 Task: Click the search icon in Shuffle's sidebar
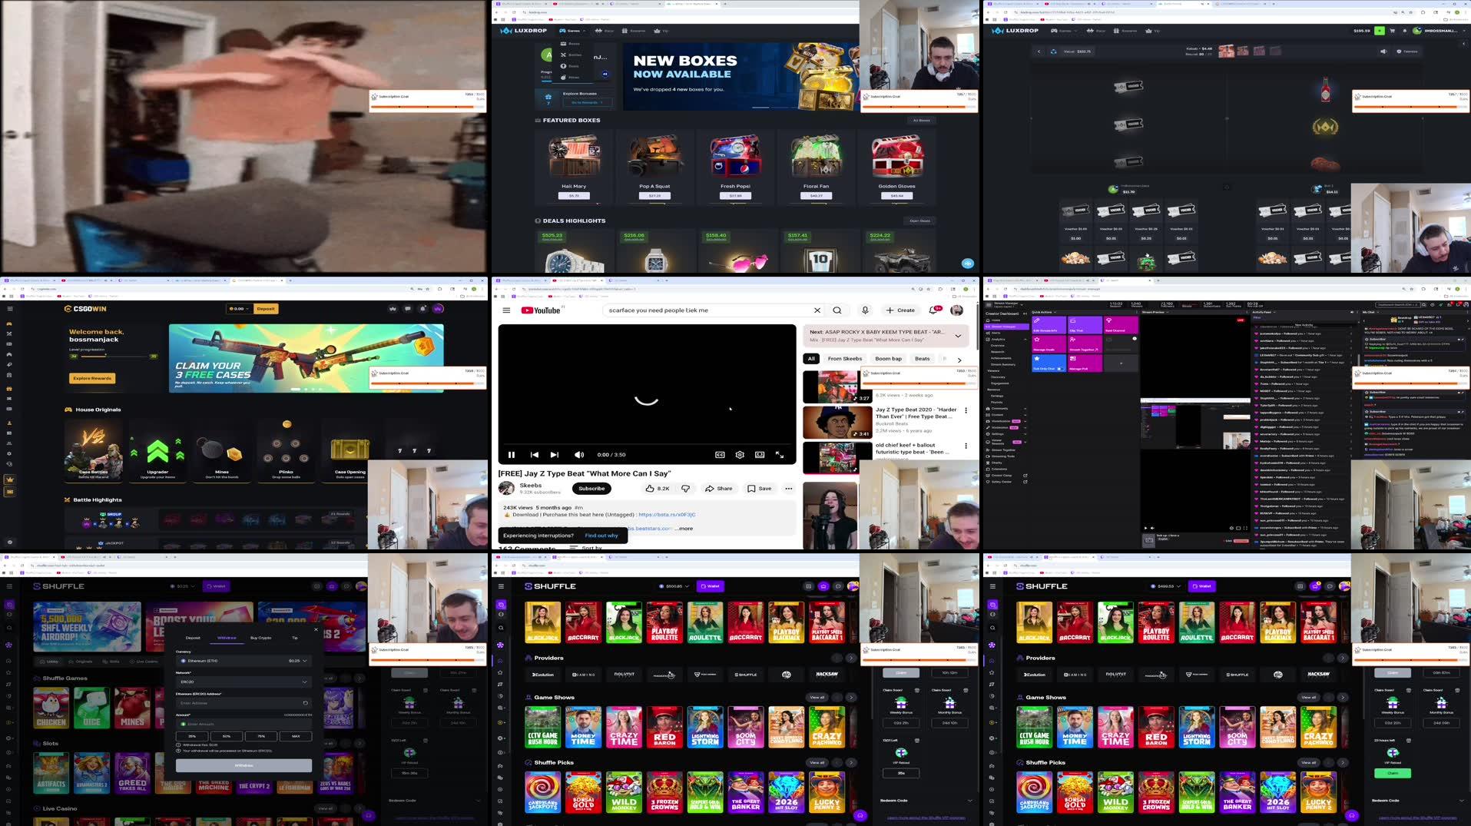click(x=501, y=628)
